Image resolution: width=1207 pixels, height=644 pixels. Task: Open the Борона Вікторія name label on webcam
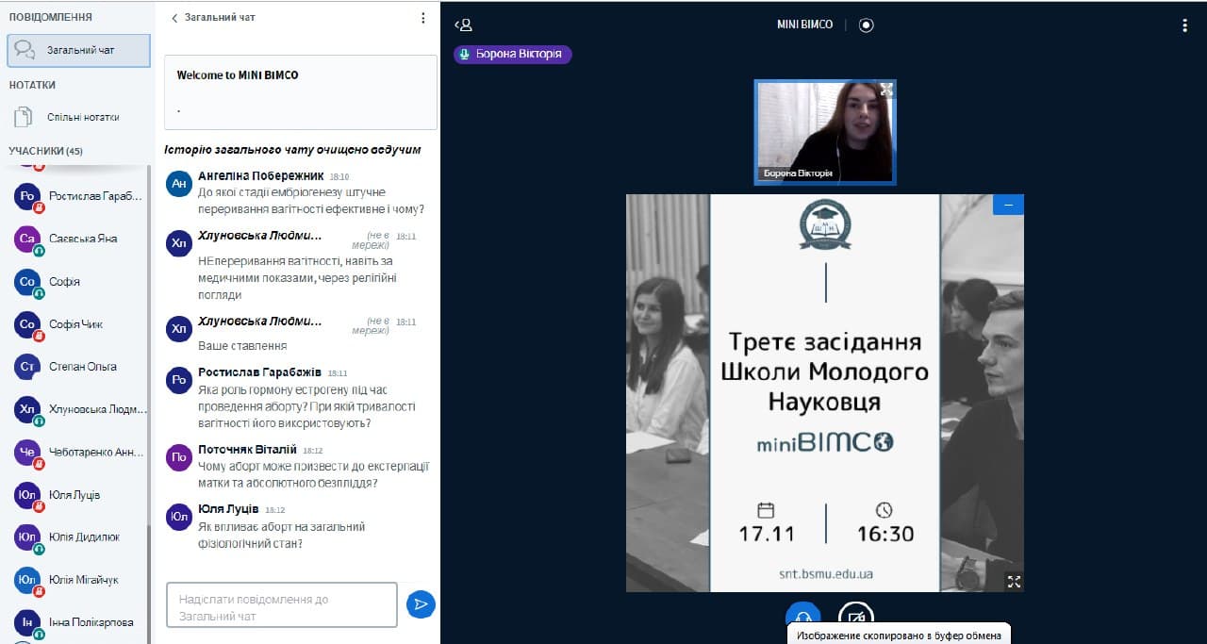point(797,173)
